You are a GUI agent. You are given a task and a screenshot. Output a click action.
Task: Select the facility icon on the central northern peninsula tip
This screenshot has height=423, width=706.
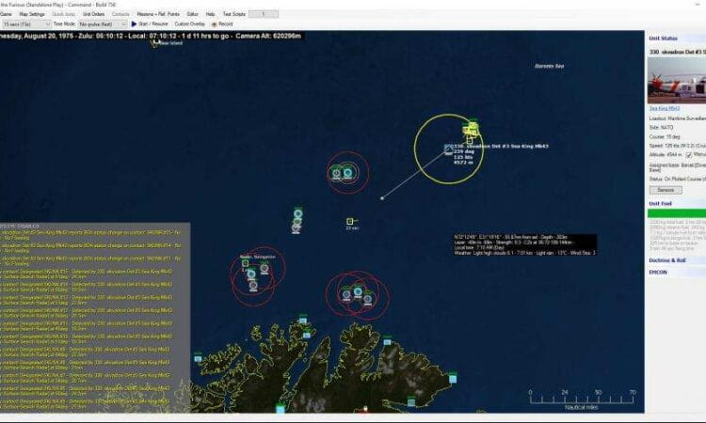tap(387, 342)
